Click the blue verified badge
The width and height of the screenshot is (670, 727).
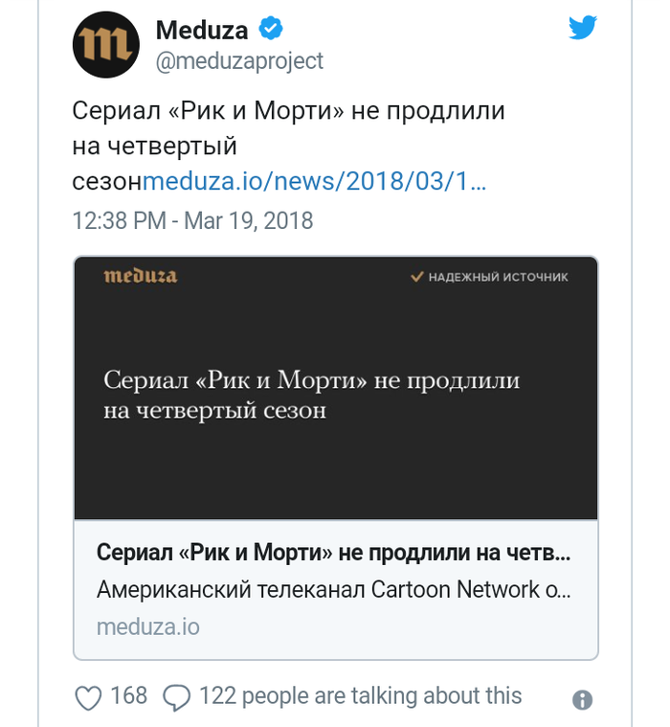tap(271, 30)
